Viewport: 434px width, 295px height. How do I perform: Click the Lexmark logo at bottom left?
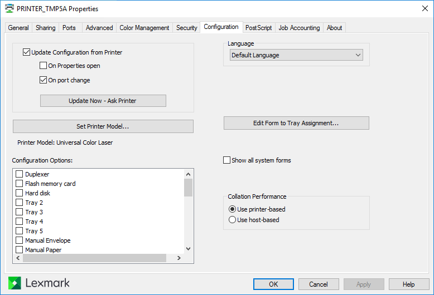39,283
